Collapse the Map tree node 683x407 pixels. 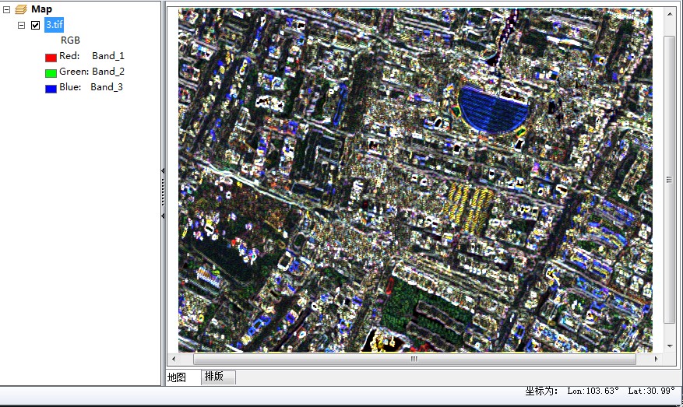(x=7, y=9)
